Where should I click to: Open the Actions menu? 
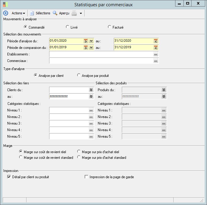(18, 13)
